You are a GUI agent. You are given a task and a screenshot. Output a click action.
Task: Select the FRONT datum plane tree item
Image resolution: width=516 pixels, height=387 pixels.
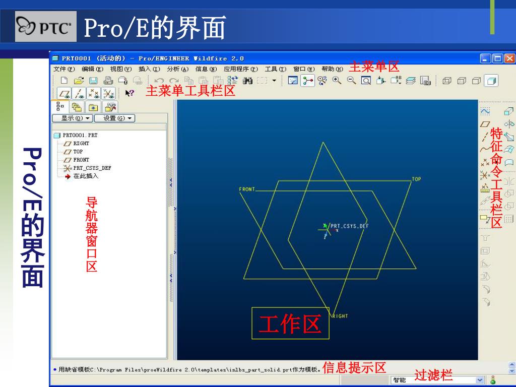click(x=77, y=160)
